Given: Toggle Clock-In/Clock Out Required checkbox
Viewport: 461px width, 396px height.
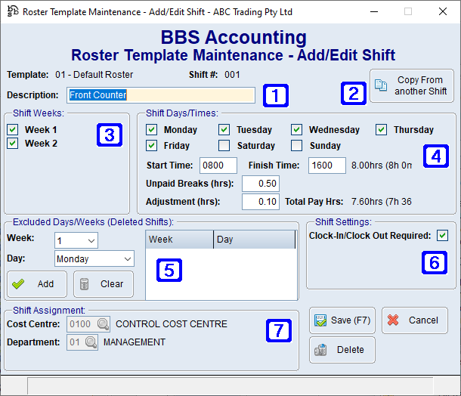Looking at the screenshot, I should click(x=442, y=236).
